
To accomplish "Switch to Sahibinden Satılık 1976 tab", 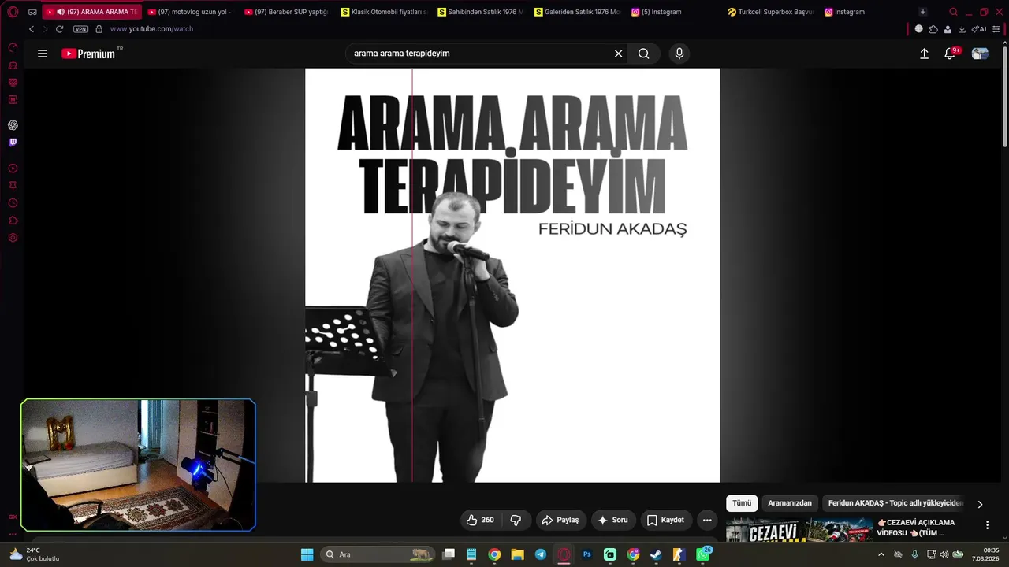I will click(x=480, y=12).
